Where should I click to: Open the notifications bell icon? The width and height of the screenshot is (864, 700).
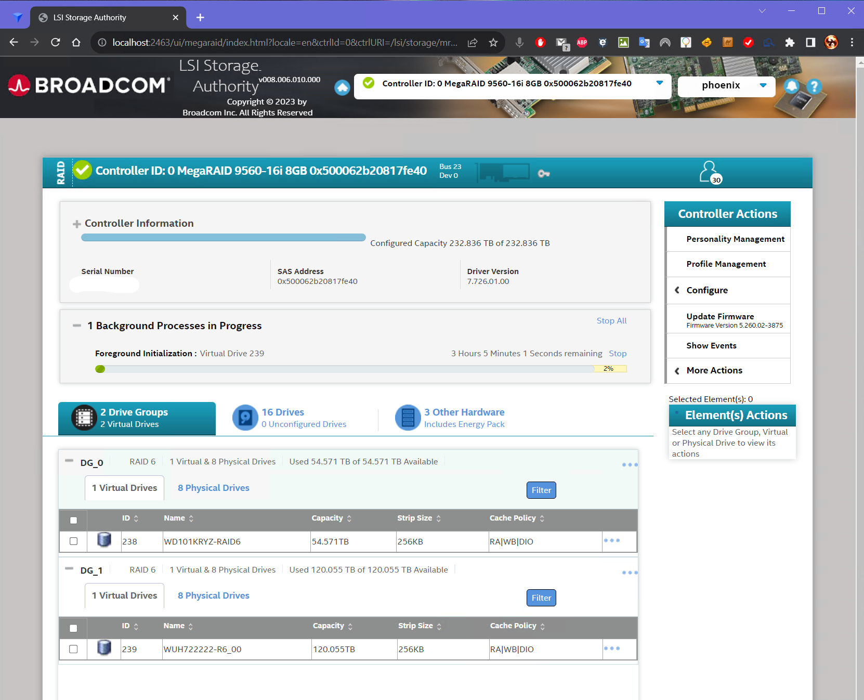click(791, 86)
